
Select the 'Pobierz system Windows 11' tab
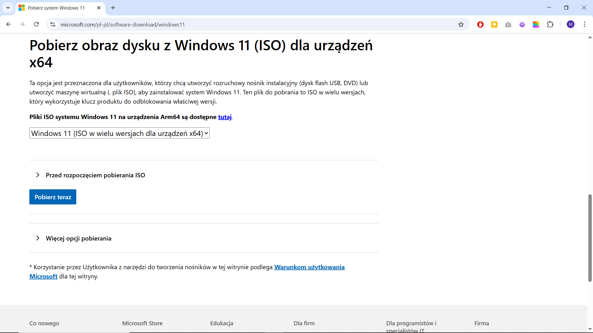[56, 8]
